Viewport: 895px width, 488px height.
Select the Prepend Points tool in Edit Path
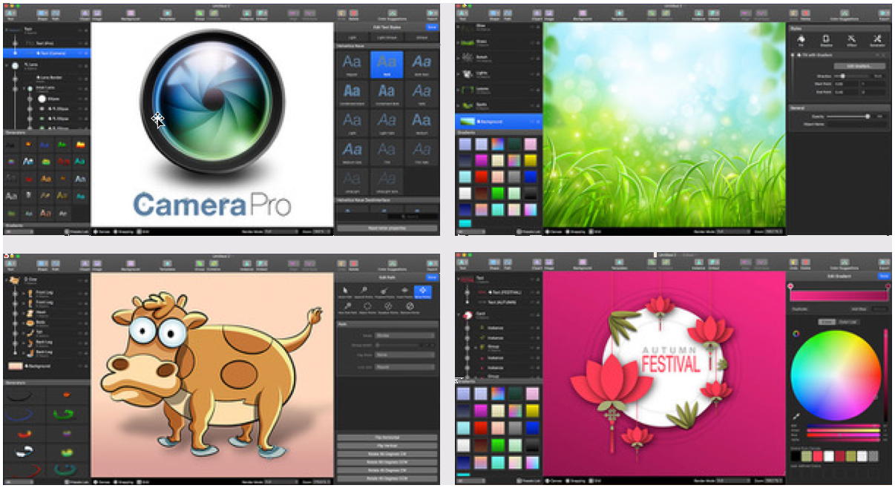(384, 291)
